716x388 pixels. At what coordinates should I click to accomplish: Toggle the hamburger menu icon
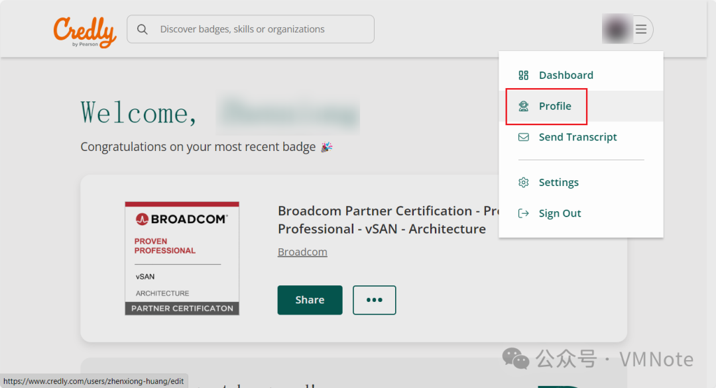[x=641, y=29]
